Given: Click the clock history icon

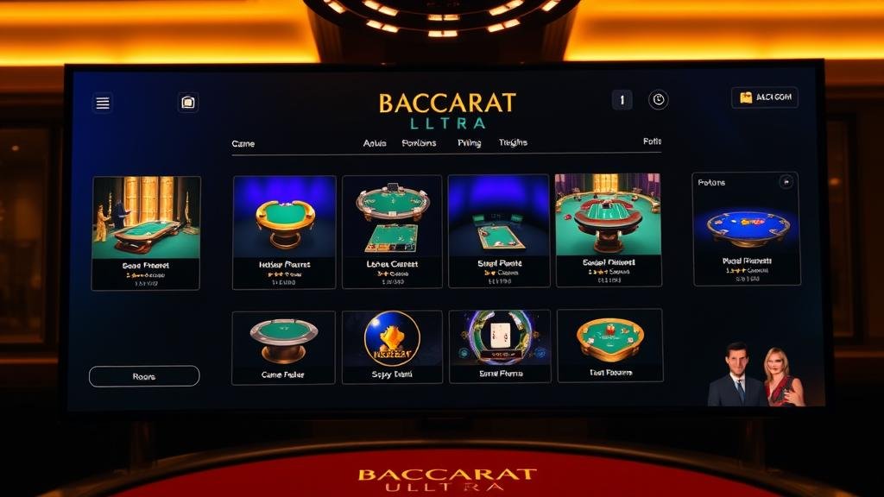Looking at the screenshot, I should 658,100.
